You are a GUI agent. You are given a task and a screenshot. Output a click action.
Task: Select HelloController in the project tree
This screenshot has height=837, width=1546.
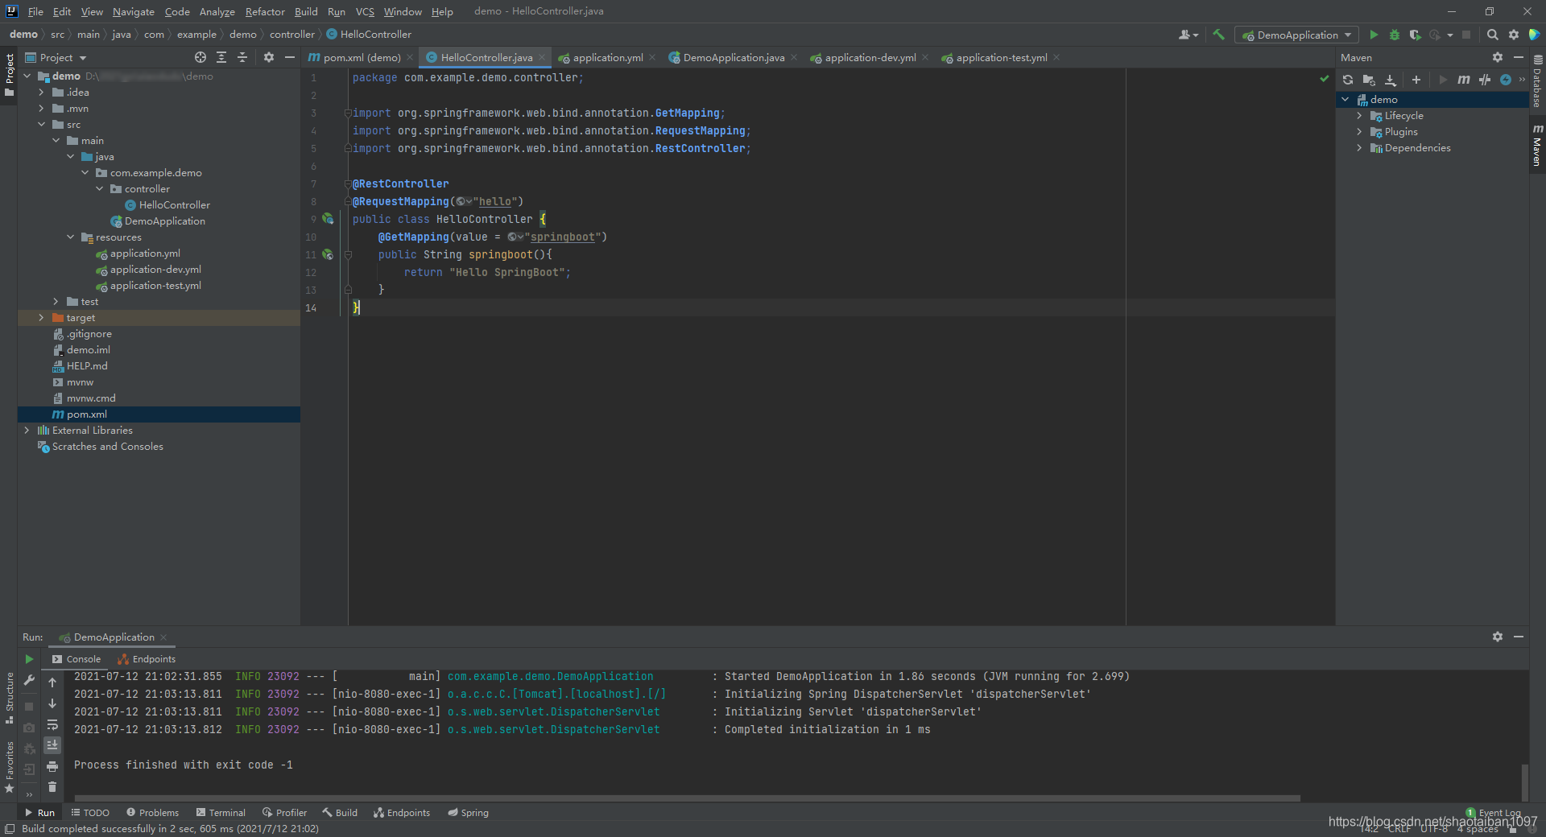coord(174,205)
